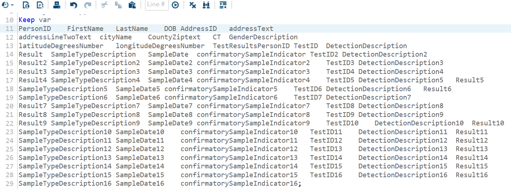Viewport: 511px width, 189px height.
Task: Click the document-with-lines toolbar icon
Action: (40, 5)
